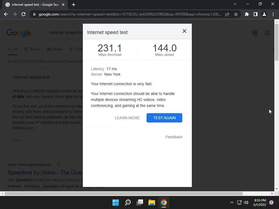Image resolution: width=279 pixels, height=209 pixels.
Task: Select the All search tab
Action: [x=13, y=49]
